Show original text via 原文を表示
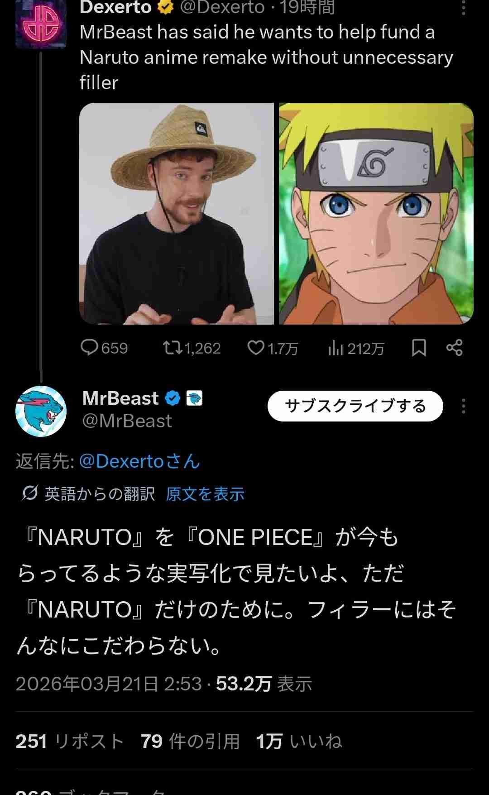 205,494
